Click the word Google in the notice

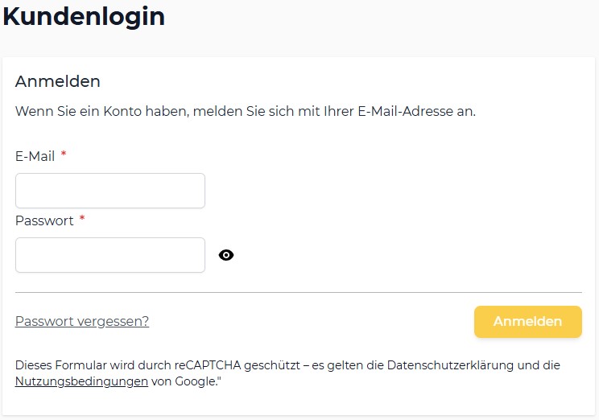pyautogui.click(x=196, y=381)
